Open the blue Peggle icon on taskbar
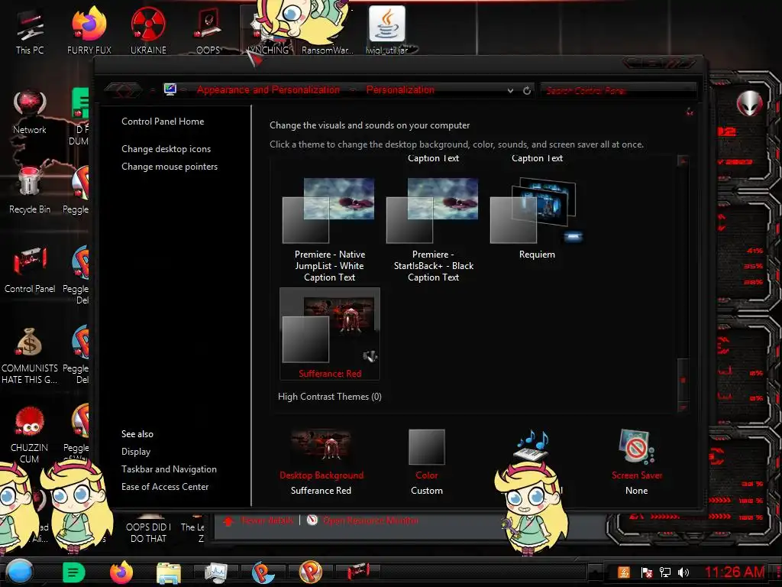 click(x=263, y=572)
